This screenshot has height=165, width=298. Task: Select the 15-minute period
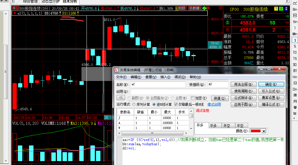click(x=295, y=58)
